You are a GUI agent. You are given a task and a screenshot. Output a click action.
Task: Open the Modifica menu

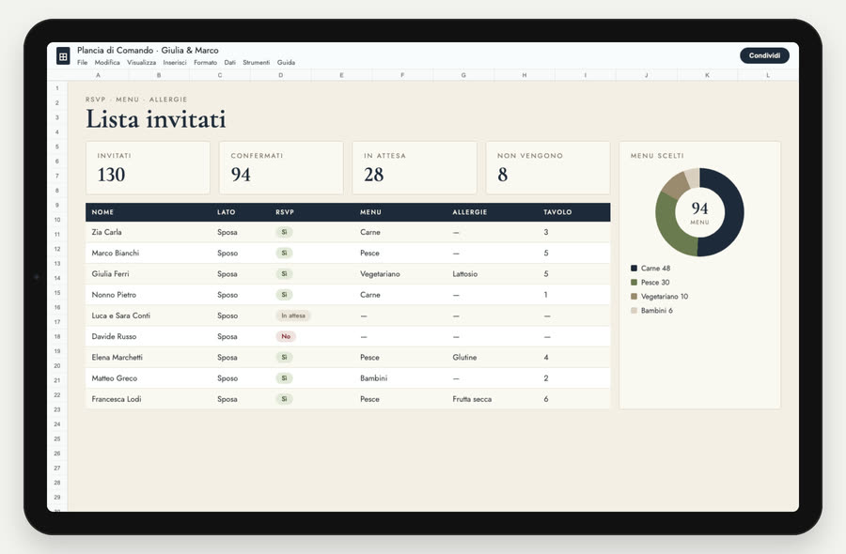point(107,63)
